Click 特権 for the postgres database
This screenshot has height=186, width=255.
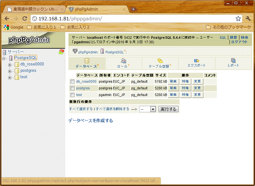pos(185,88)
